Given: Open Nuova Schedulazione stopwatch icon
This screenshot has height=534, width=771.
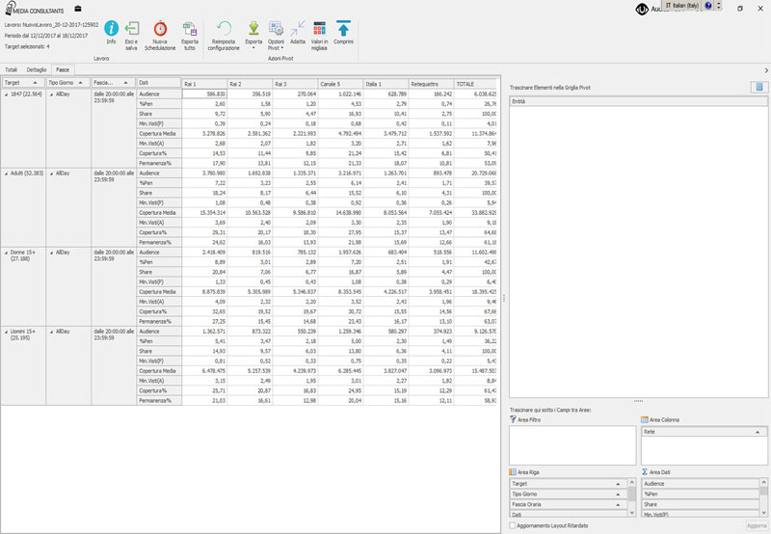Looking at the screenshot, I should click(160, 30).
